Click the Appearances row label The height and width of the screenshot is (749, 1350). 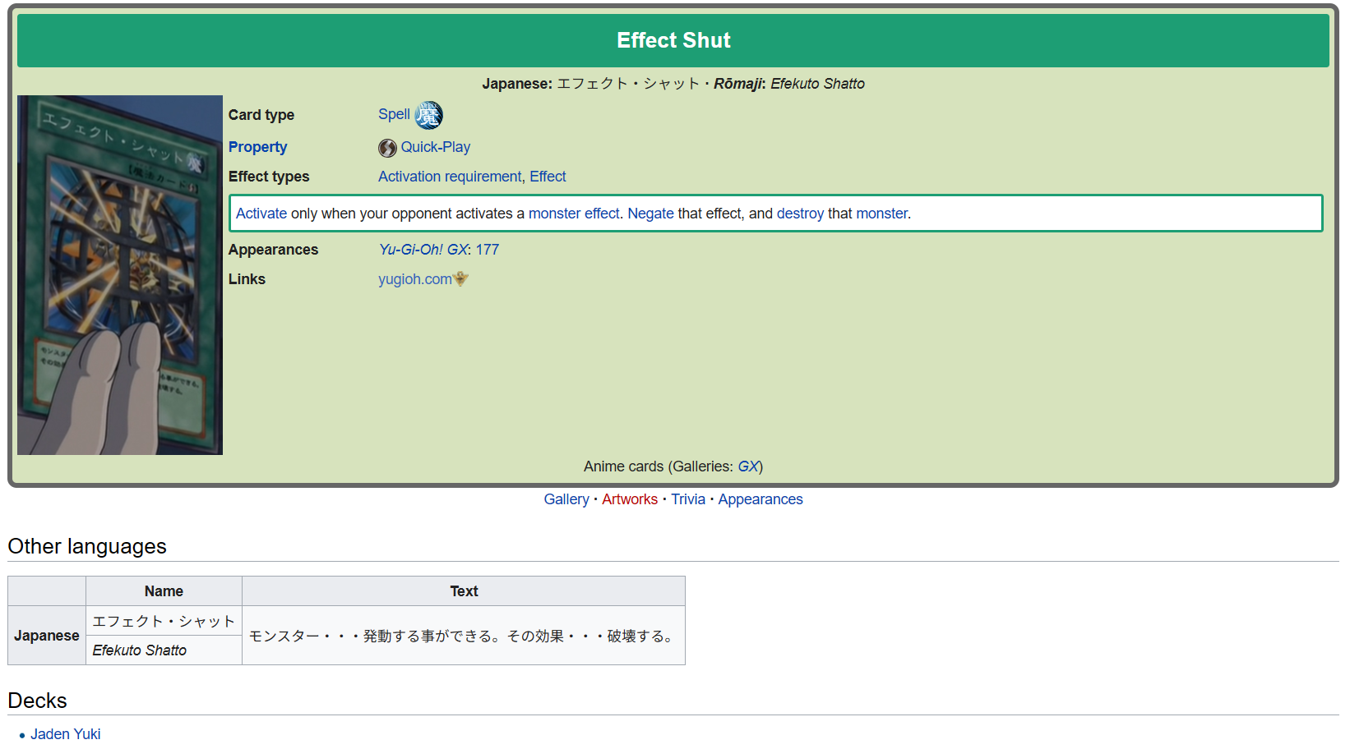273,250
